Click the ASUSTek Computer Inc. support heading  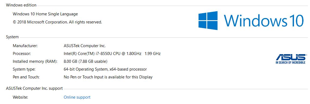click(34, 88)
